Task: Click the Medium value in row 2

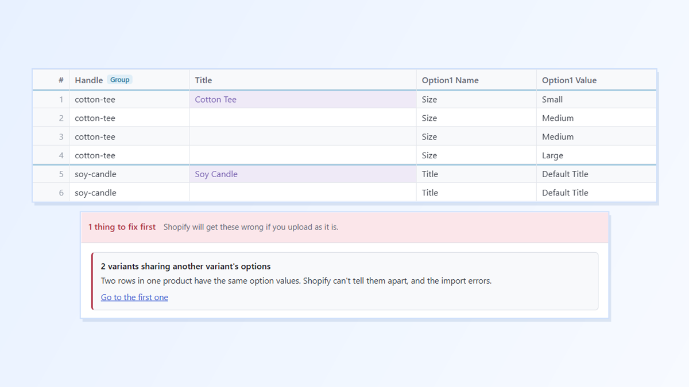Action: tap(596, 118)
